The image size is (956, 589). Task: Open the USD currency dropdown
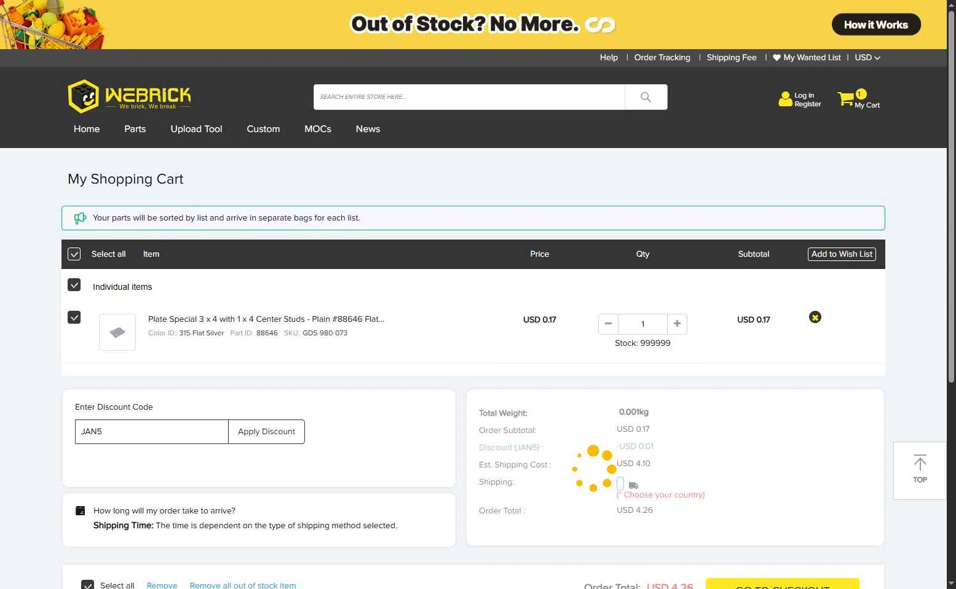coord(867,58)
